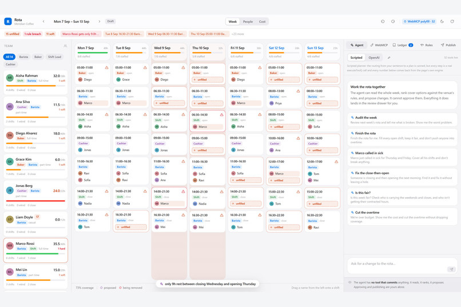Open the Marco Rossi gets only 9.0h issue
Viewport: 461px width, 307px height.
pyautogui.click(x=81, y=34)
